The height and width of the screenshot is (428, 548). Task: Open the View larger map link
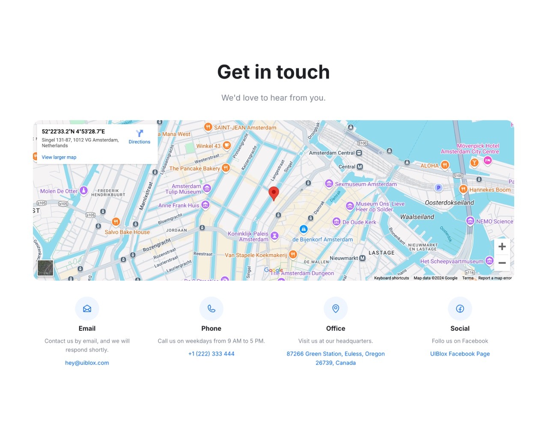[x=59, y=157]
